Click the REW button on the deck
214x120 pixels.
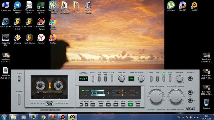[x=116, y=105]
